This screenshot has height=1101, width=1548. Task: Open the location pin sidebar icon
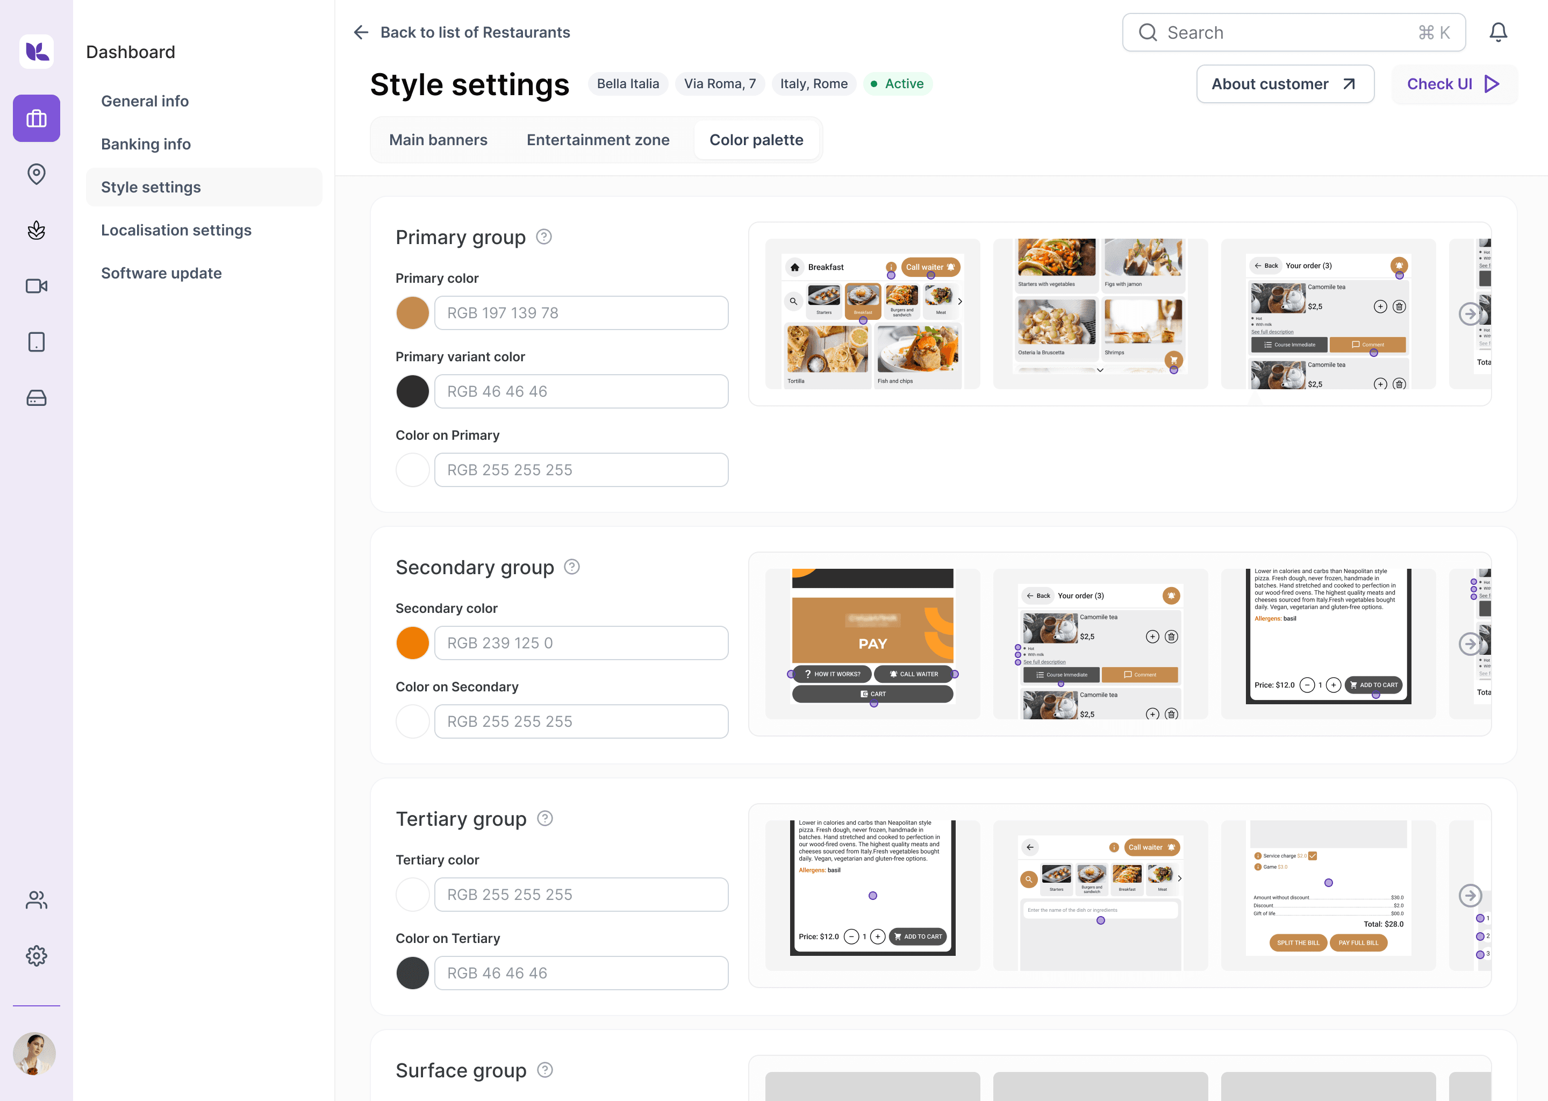pyautogui.click(x=37, y=174)
